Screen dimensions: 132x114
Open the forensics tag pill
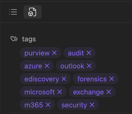click(x=96, y=79)
